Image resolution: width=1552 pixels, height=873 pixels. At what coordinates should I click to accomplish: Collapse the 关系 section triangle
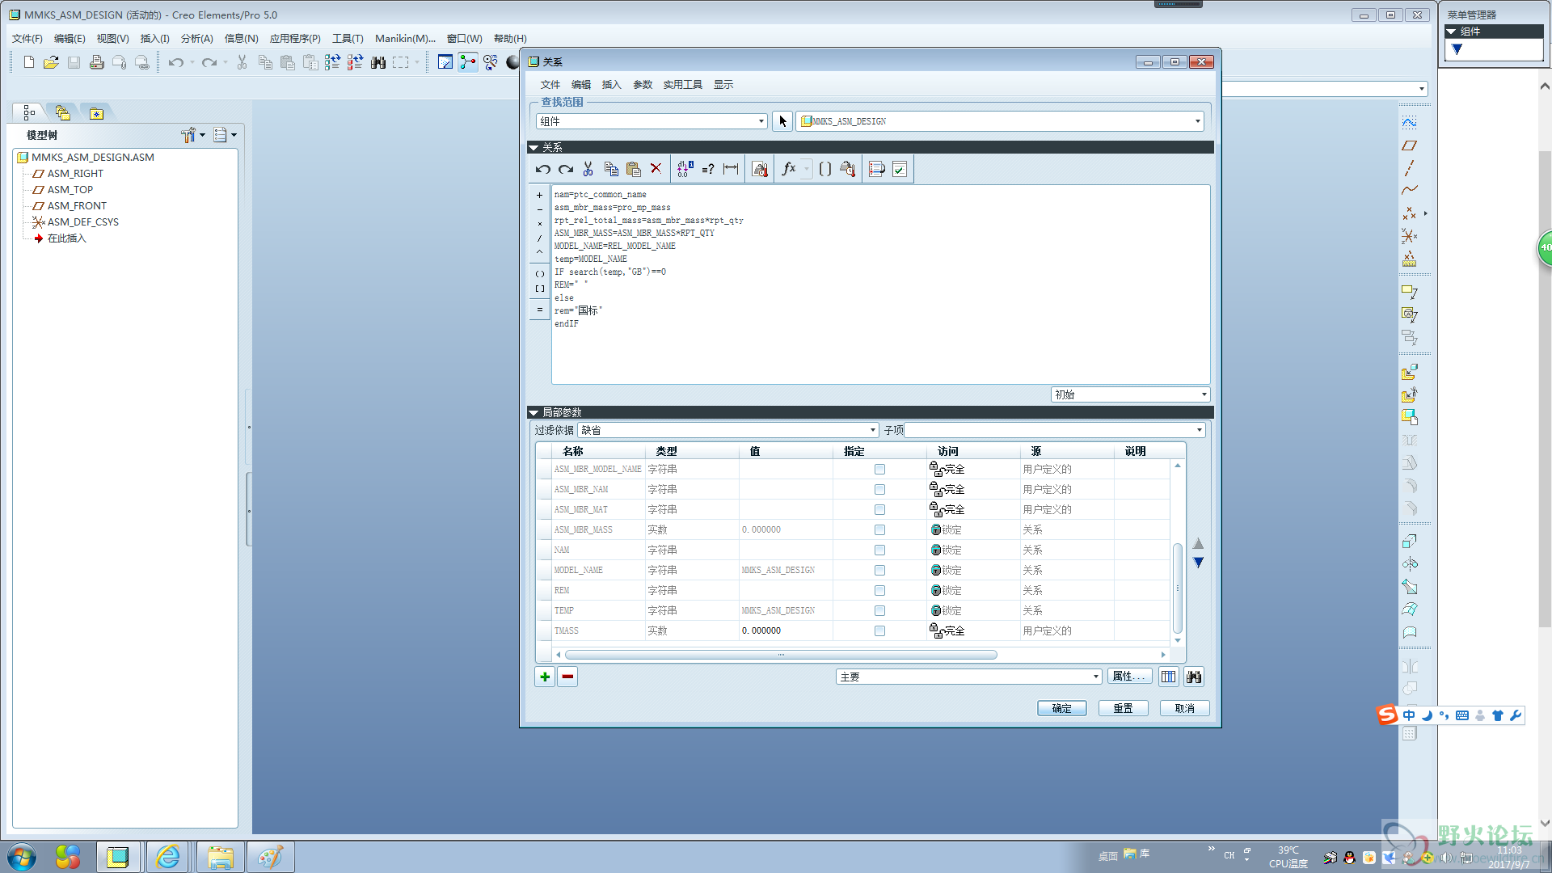(533, 148)
